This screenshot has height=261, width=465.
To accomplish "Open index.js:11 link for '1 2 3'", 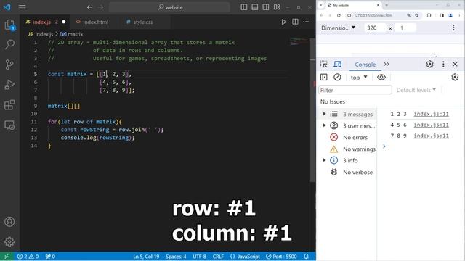I will click(x=431, y=114).
